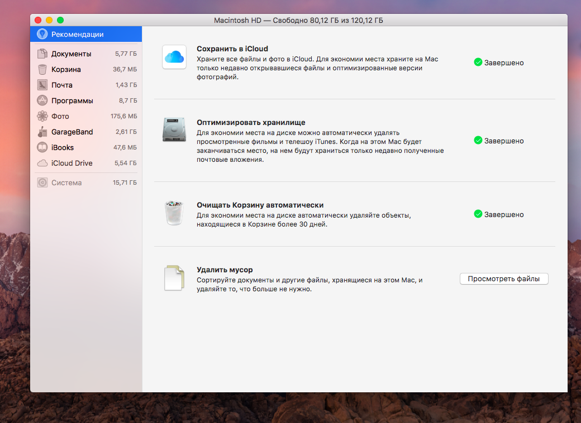Click the 8,7 ГБ size value
This screenshot has width=581, height=423.
(x=128, y=100)
